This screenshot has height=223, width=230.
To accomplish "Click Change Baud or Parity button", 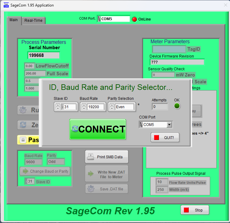I will tap(45, 171).
